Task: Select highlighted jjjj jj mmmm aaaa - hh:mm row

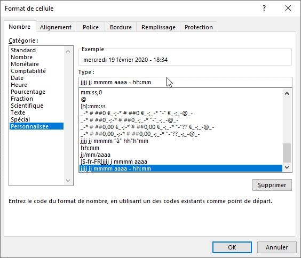Action: (x=180, y=168)
